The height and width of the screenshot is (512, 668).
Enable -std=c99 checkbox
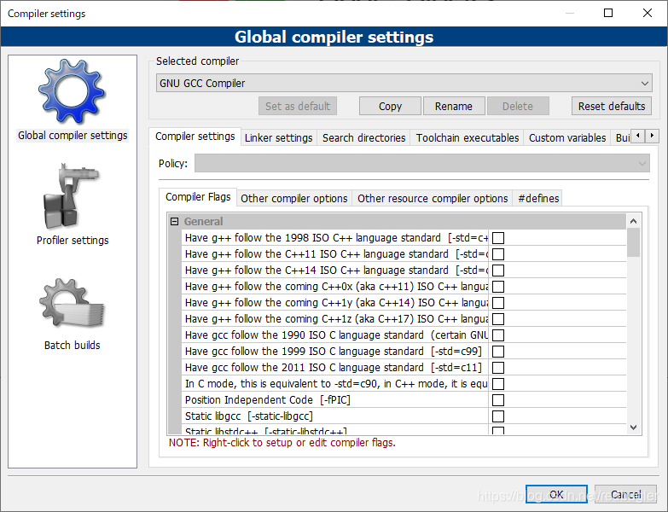point(498,351)
